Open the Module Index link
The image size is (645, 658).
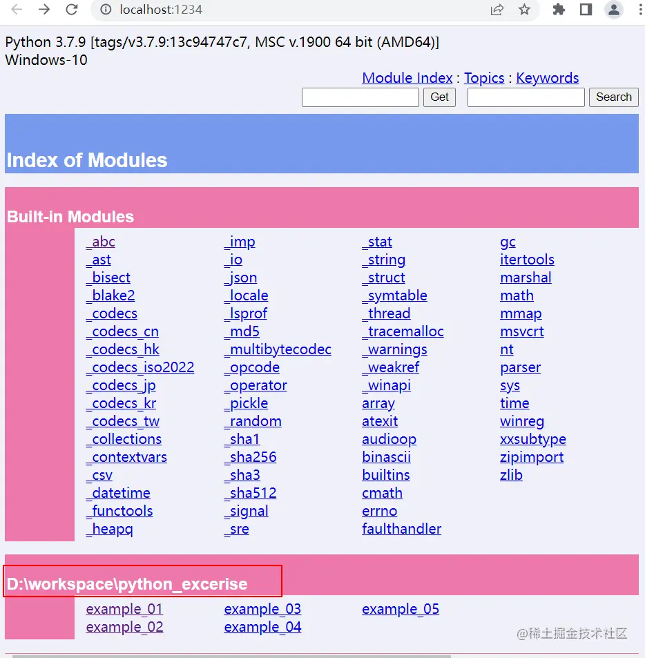click(x=407, y=78)
